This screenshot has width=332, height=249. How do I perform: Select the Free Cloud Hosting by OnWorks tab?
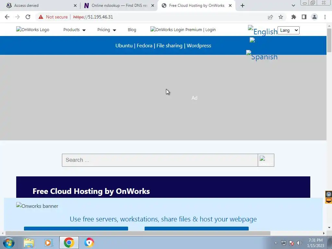pyautogui.click(x=196, y=6)
